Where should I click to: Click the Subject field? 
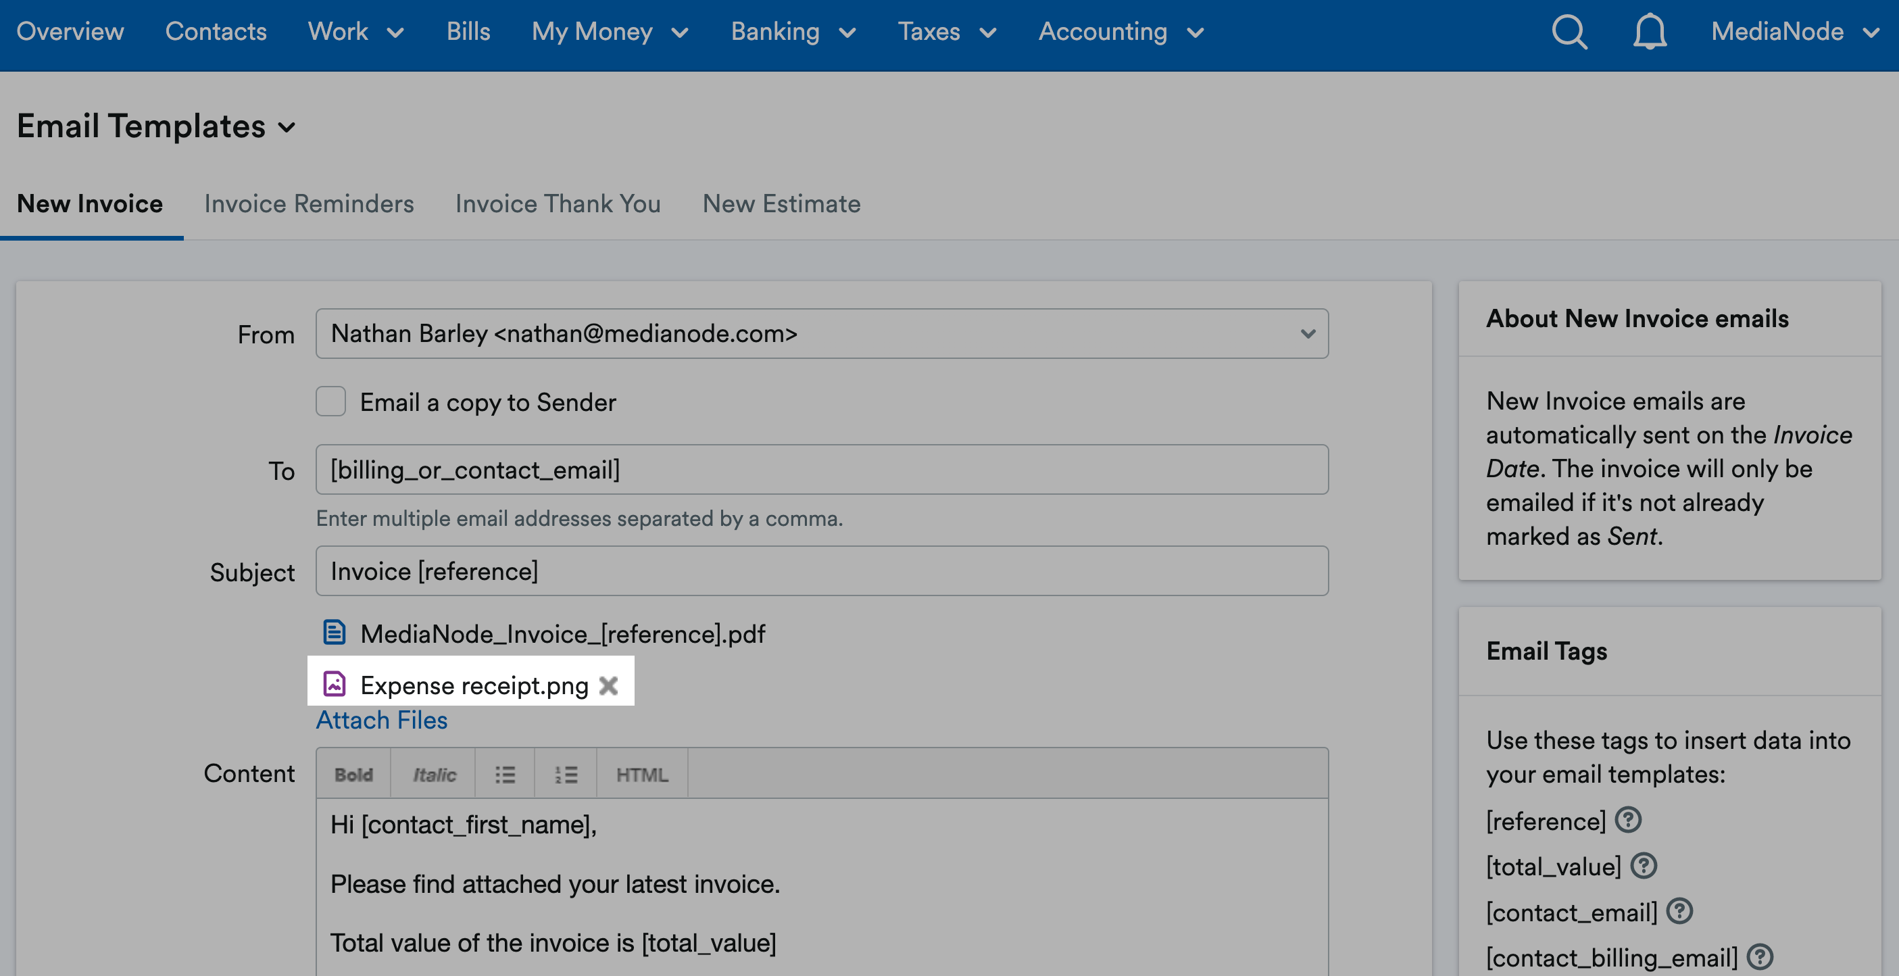click(822, 571)
